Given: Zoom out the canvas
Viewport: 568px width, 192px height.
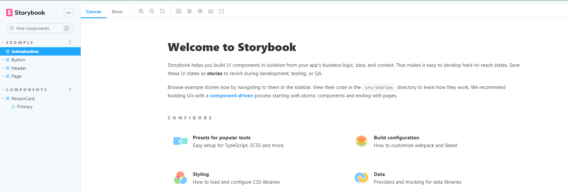Looking at the screenshot, I should pyautogui.click(x=152, y=11).
